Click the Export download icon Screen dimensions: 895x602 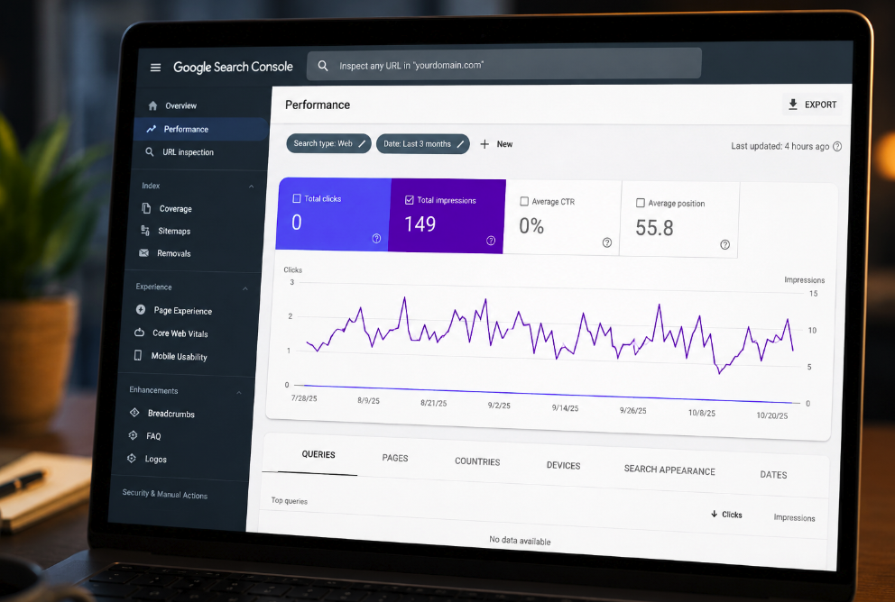tap(793, 105)
